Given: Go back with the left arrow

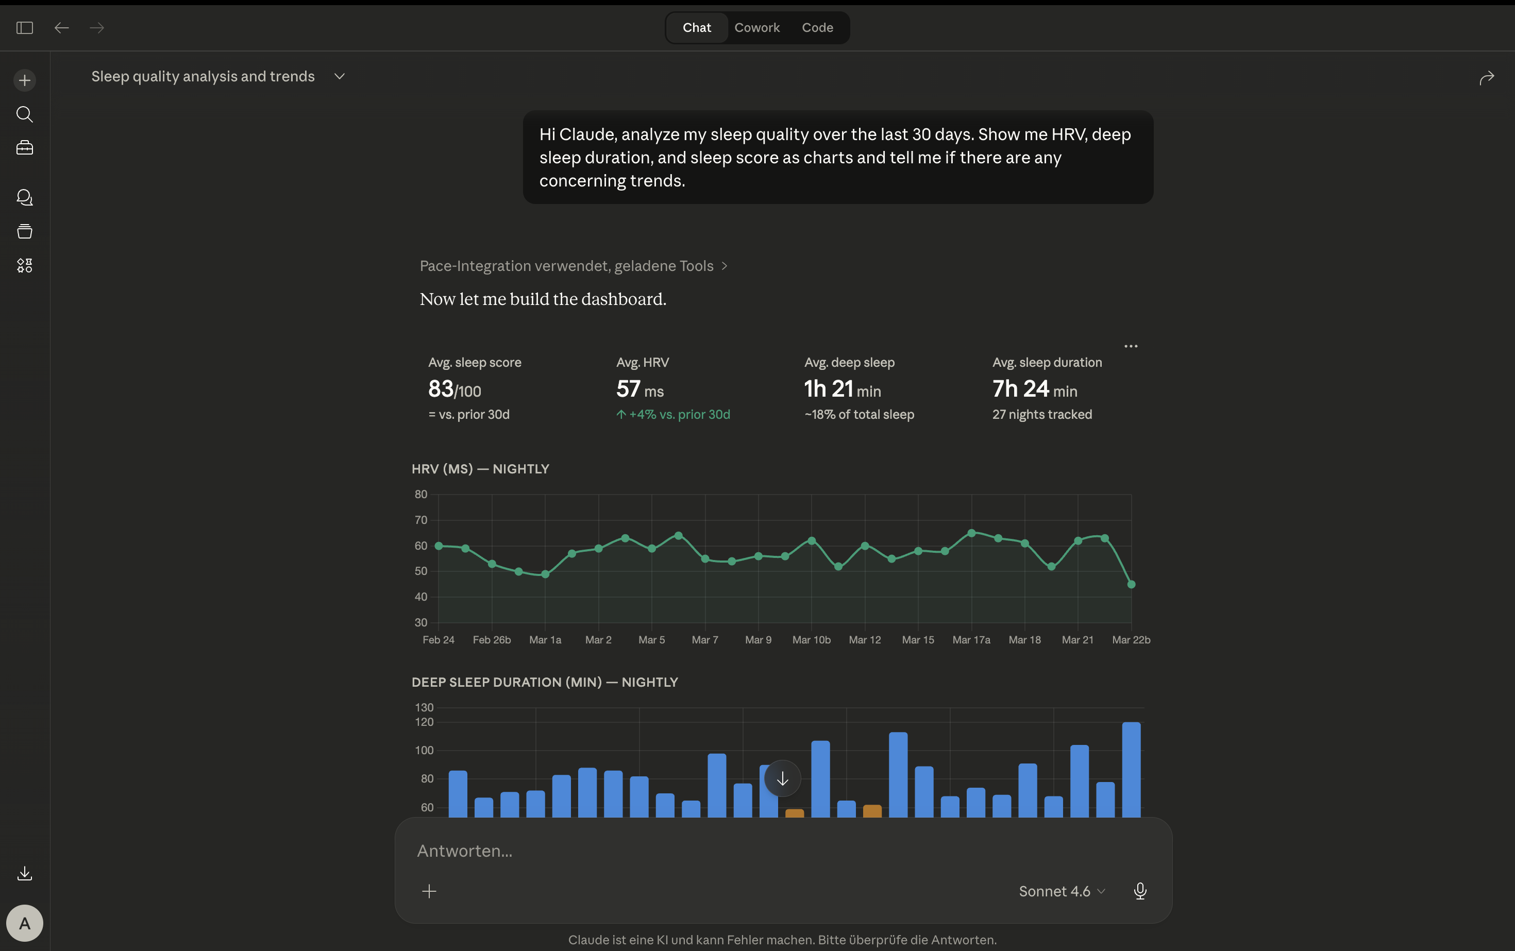Looking at the screenshot, I should pyautogui.click(x=61, y=28).
